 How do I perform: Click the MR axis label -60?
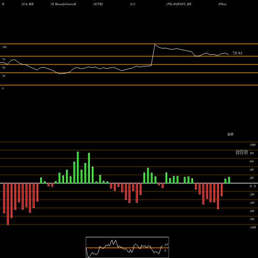(252, 211)
